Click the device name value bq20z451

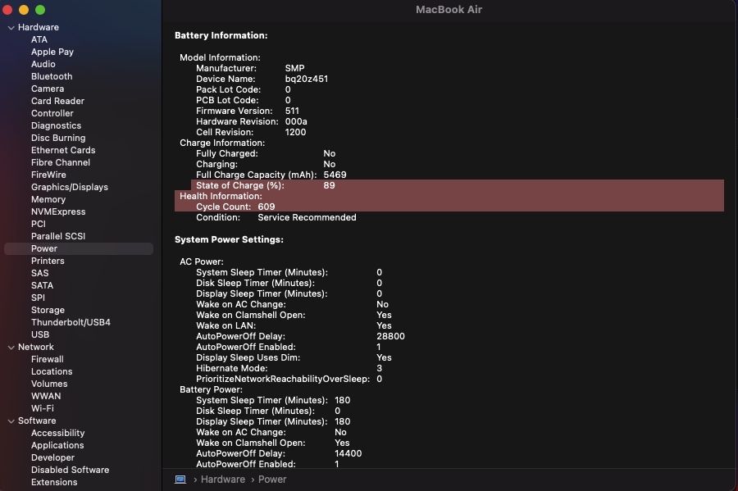pyautogui.click(x=307, y=79)
